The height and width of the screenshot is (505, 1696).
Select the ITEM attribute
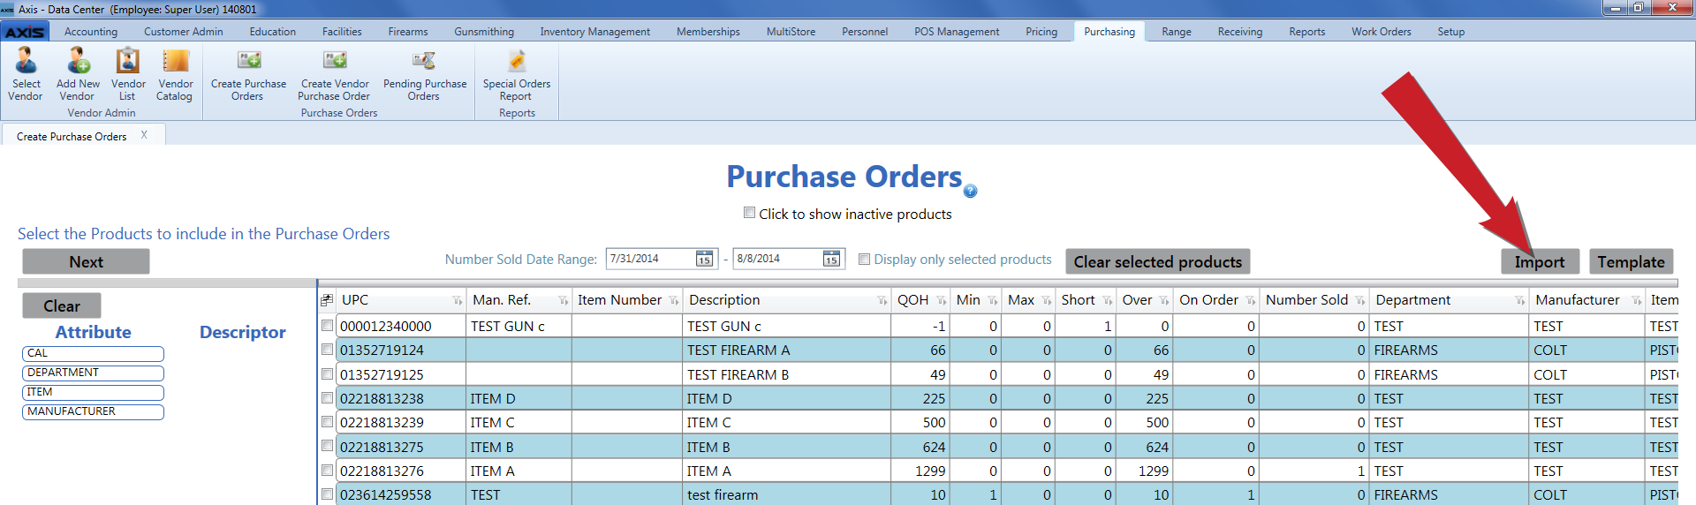(x=93, y=392)
